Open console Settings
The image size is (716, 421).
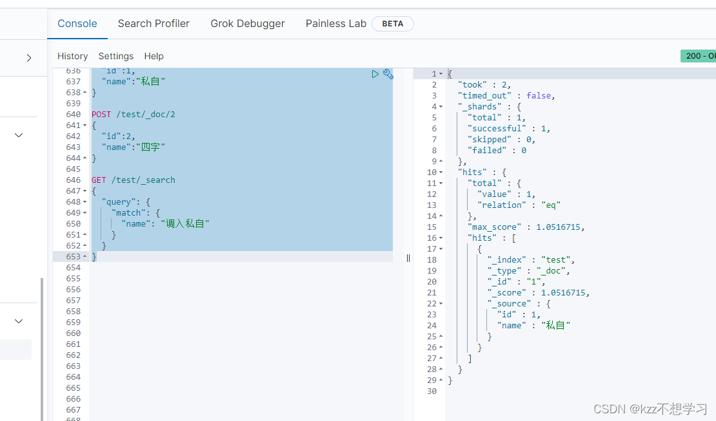(x=116, y=56)
